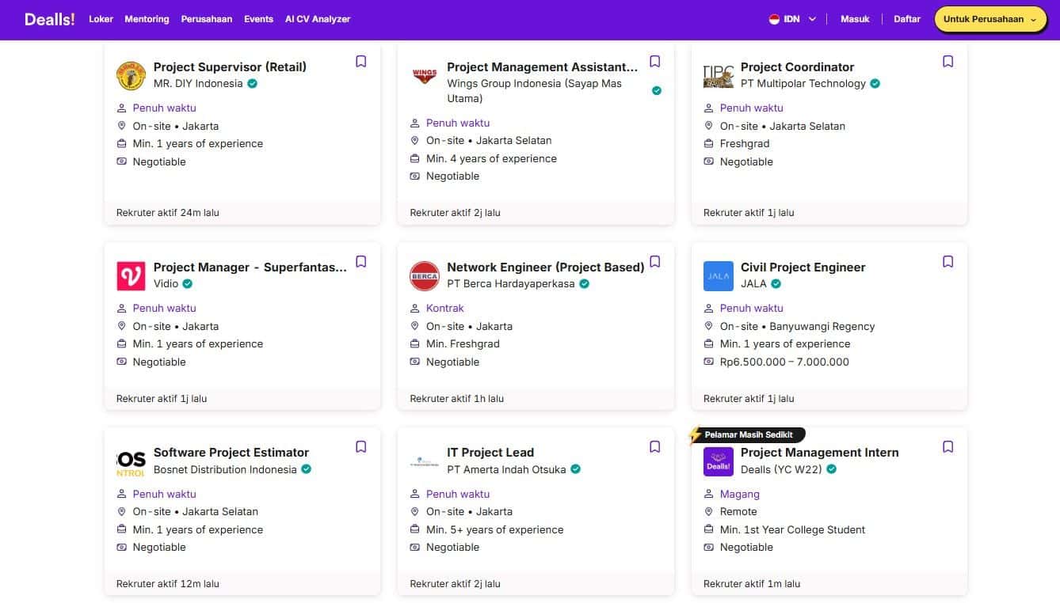1060x603 pixels.
Task: Click the Pelamar Masih Sedikit badge
Action: pos(748,434)
